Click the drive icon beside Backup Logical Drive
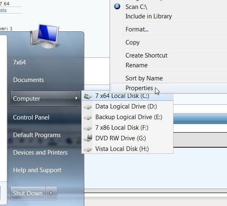Screen dimensions: 227x206 pyautogui.click(x=88, y=117)
